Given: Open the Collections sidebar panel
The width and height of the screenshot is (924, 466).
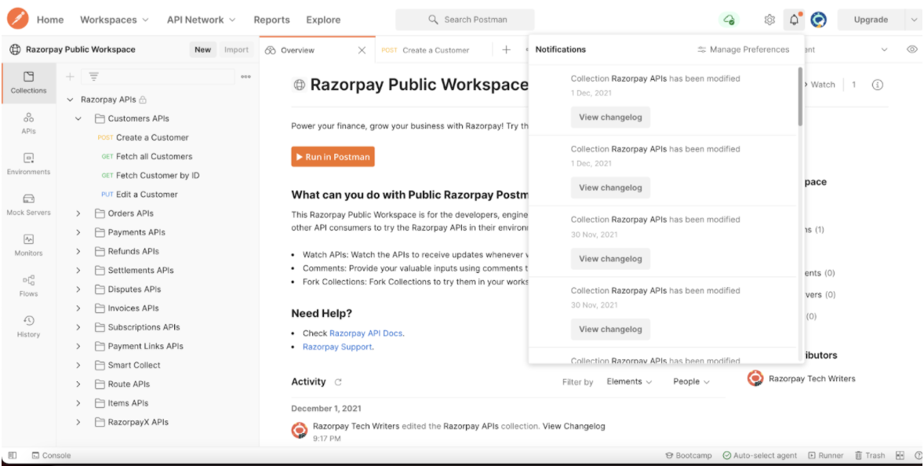Looking at the screenshot, I should pos(28,82).
